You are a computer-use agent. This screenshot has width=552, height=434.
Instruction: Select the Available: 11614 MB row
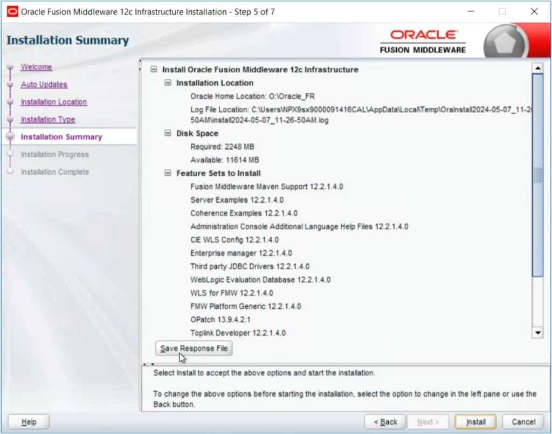225,160
